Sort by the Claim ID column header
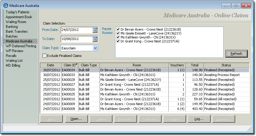This screenshot has width=256, height=136. click(70, 65)
